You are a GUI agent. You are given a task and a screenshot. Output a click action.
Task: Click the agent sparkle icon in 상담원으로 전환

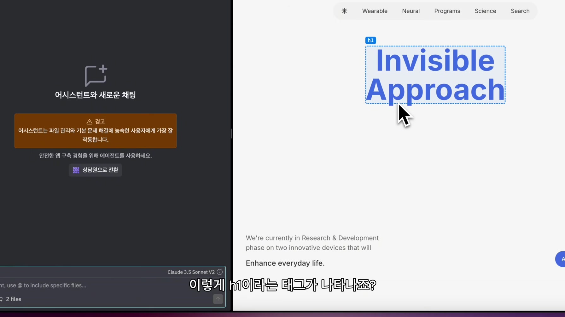(76, 170)
